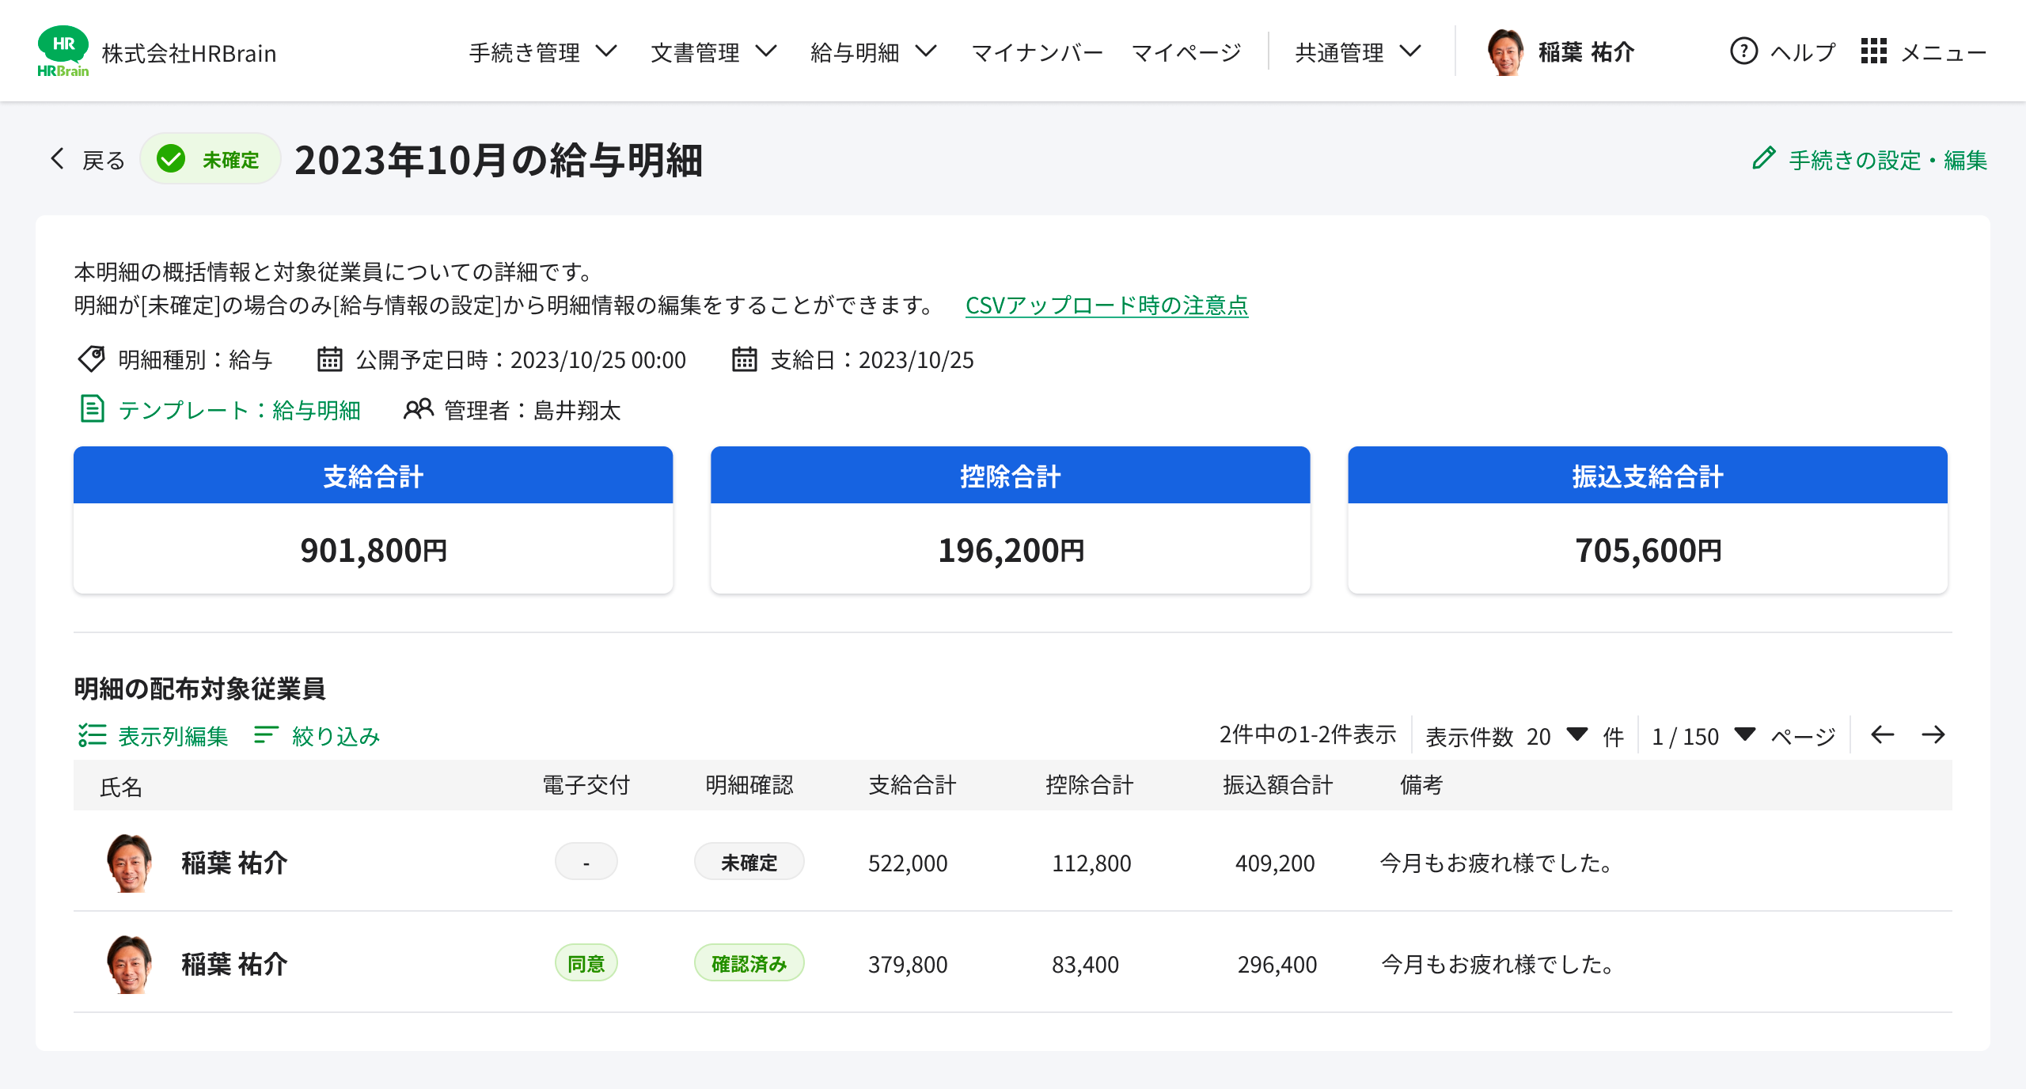The height and width of the screenshot is (1089, 2026).
Task: Click the help question mark icon
Action: pos(1743,51)
